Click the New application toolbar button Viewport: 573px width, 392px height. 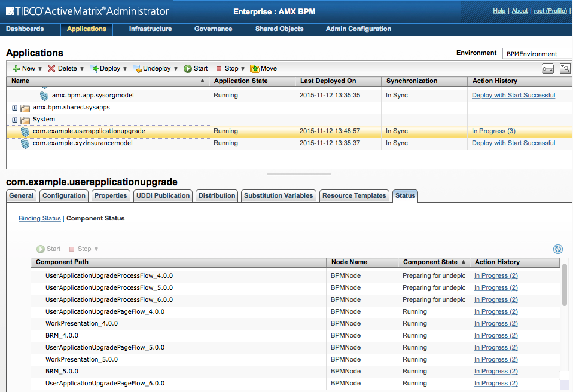pos(24,69)
